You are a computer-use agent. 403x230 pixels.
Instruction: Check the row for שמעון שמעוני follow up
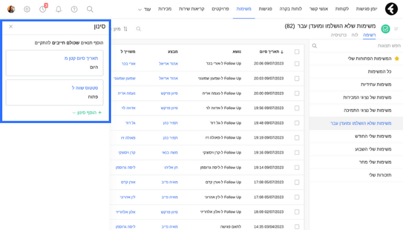297,79
